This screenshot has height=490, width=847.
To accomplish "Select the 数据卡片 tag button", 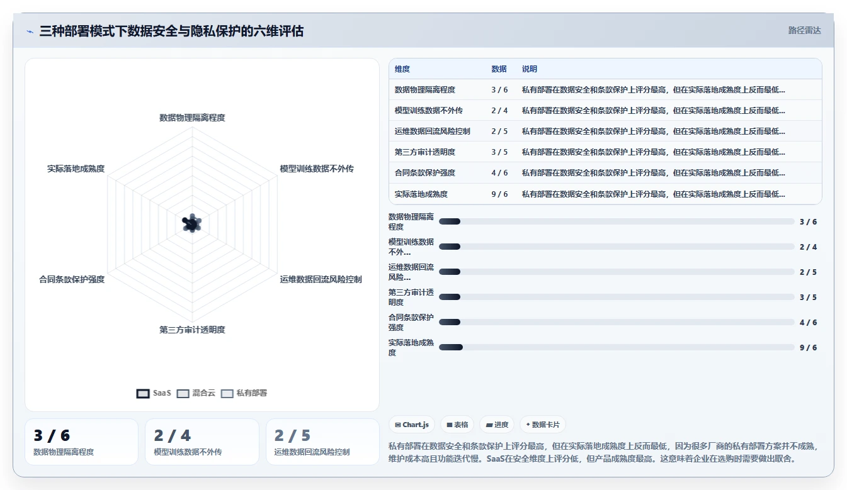I will (542, 425).
